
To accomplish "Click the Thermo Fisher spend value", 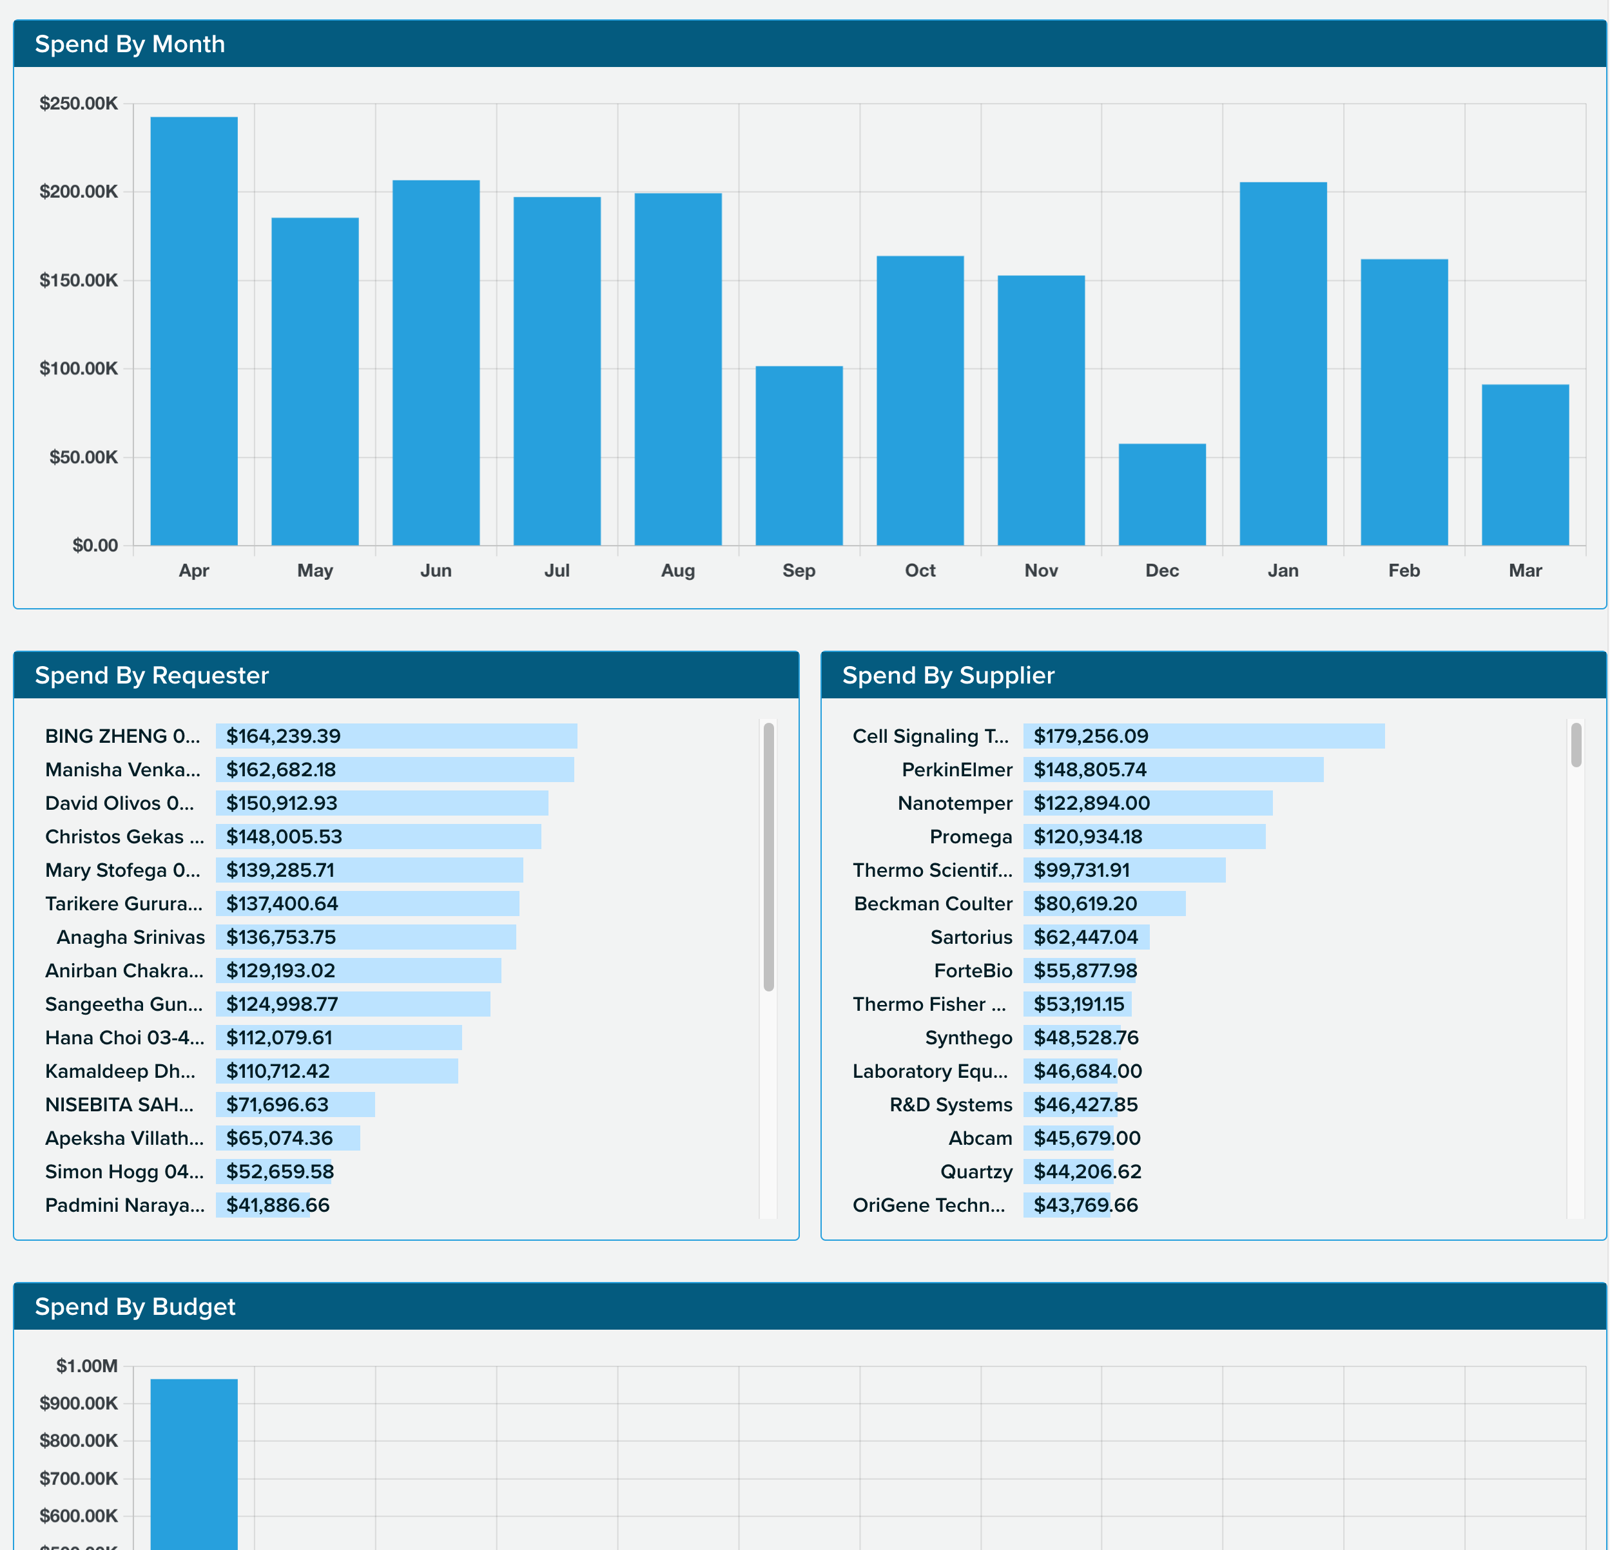I will point(1078,1003).
